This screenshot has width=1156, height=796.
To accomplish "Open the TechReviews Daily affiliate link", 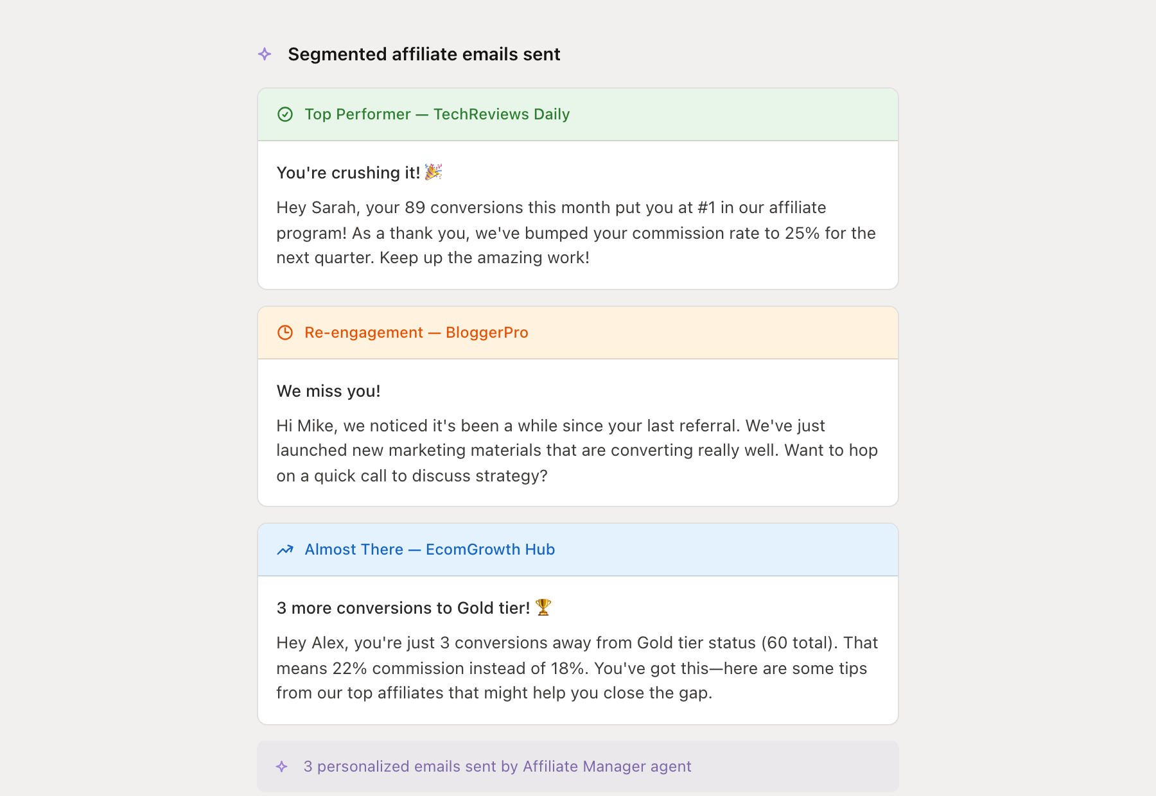I will coord(502,114).
